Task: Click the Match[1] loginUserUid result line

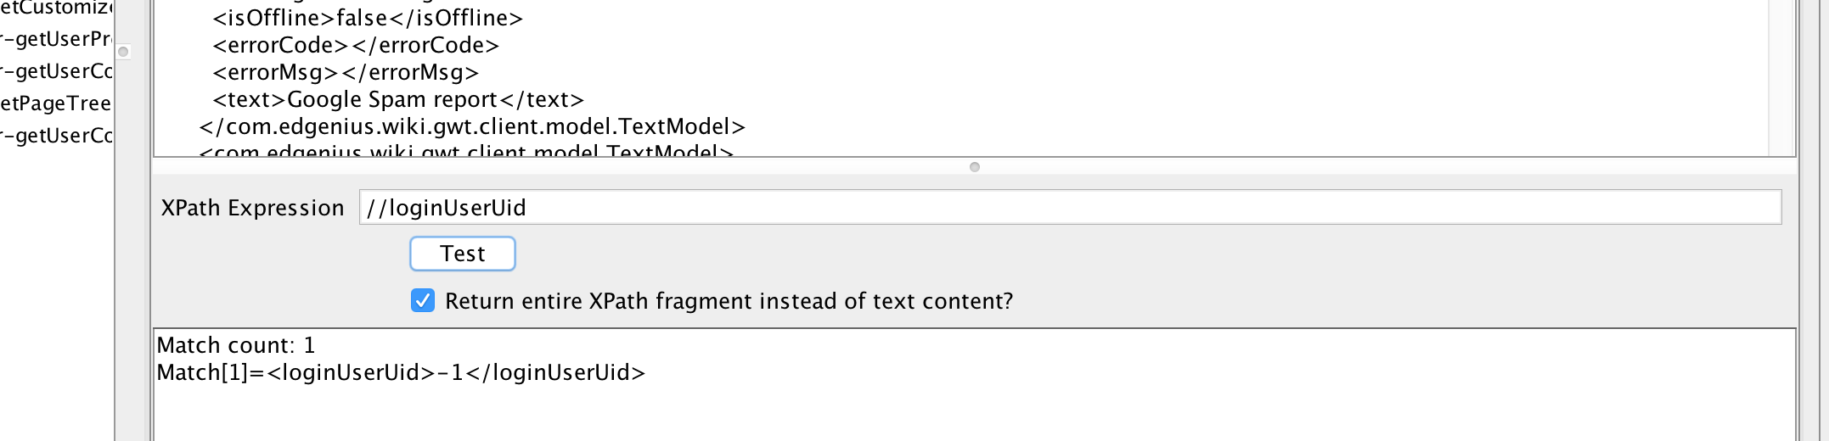Action: (401, 372)
